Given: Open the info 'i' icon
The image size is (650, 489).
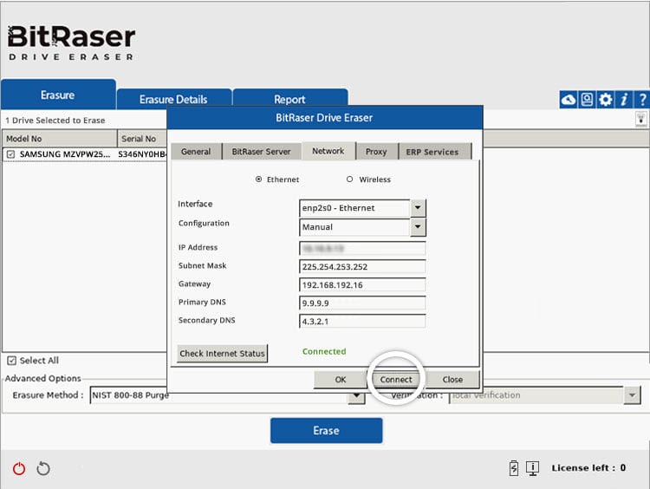Looking at the screenshot, I should [x=624, y=100].
